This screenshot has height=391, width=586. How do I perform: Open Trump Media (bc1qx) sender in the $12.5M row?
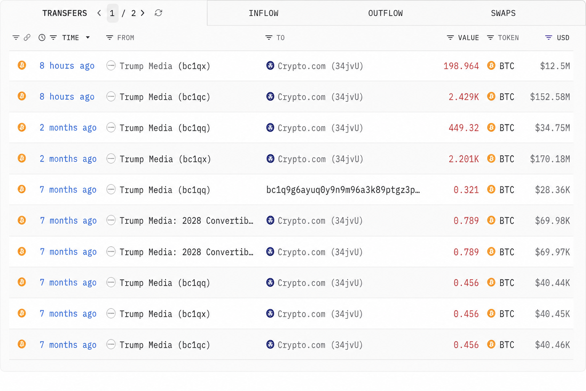pyautogui.click(x=165, y=66)
